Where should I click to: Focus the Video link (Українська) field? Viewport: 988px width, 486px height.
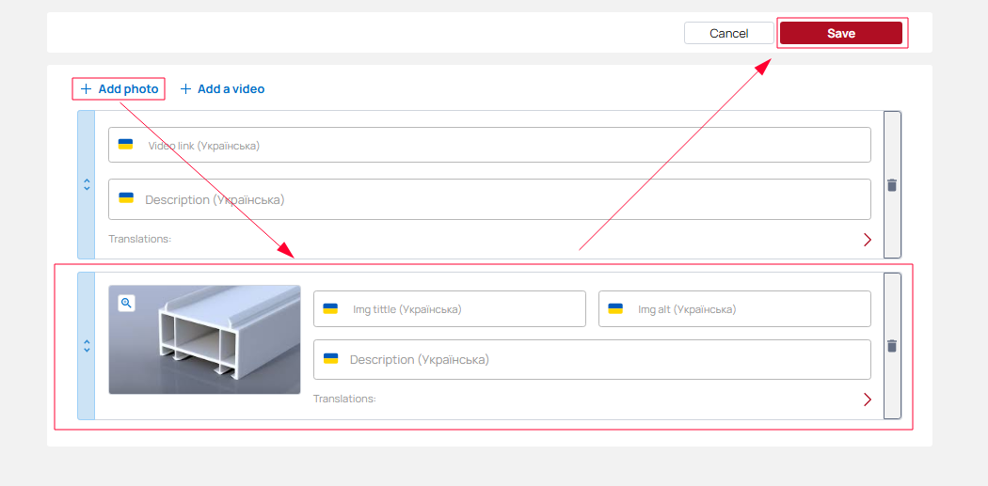tap(489, 145)
